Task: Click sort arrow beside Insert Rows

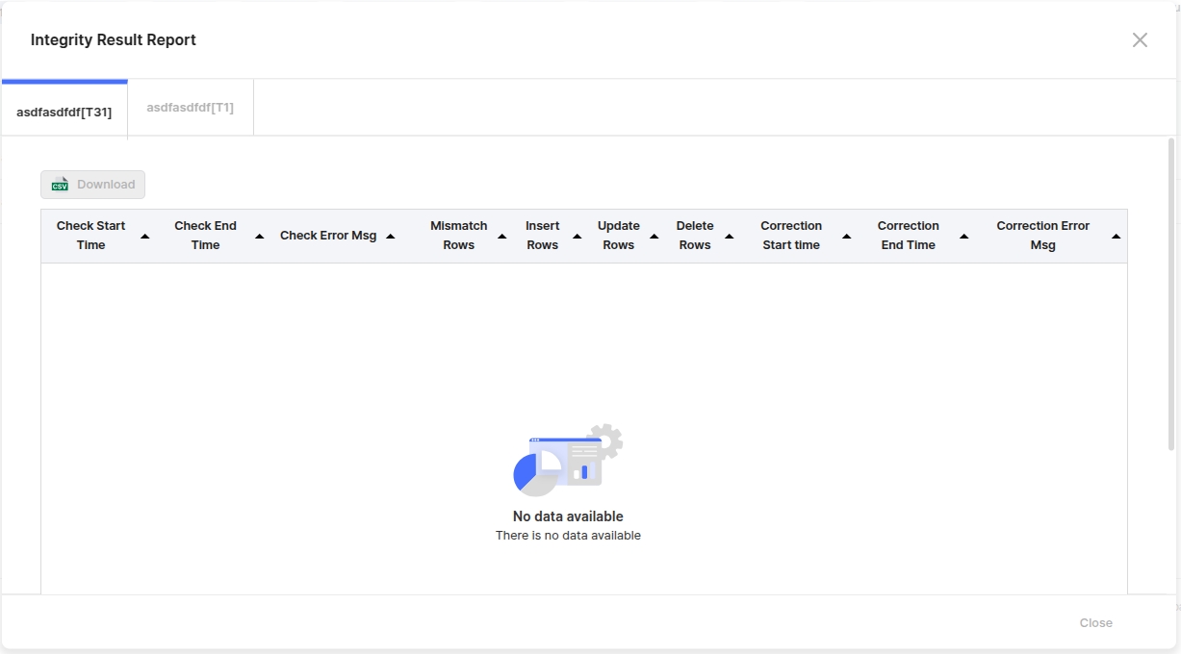Action: (577, 236)
